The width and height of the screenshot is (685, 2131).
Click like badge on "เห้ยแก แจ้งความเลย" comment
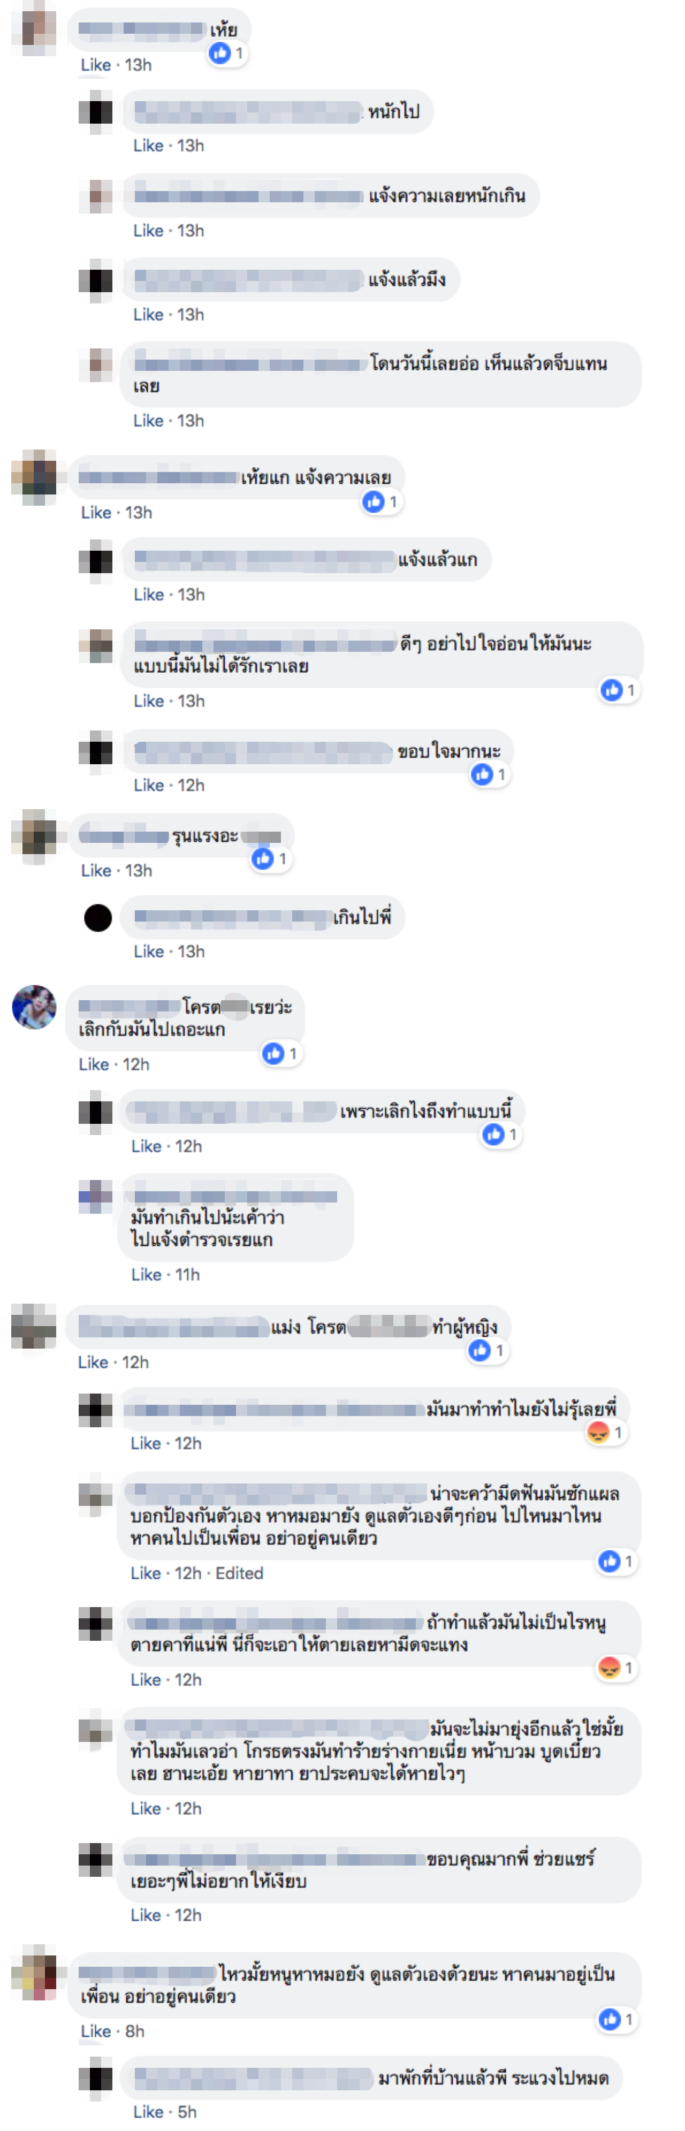point(382,501)
